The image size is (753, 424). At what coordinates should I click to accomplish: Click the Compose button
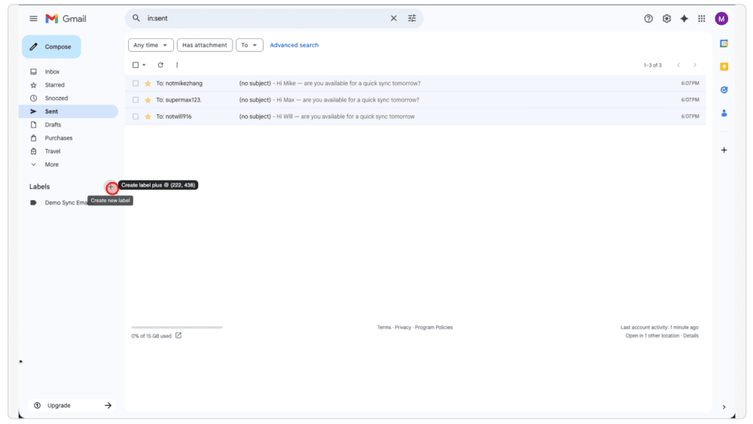(51, 47)
